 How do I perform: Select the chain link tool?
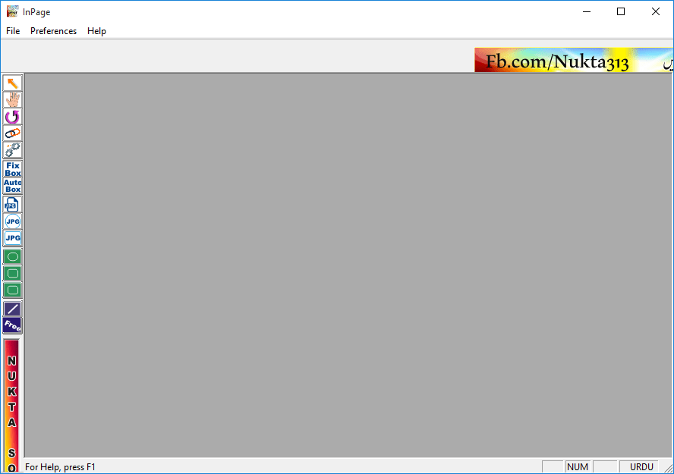tap(13, 133)
